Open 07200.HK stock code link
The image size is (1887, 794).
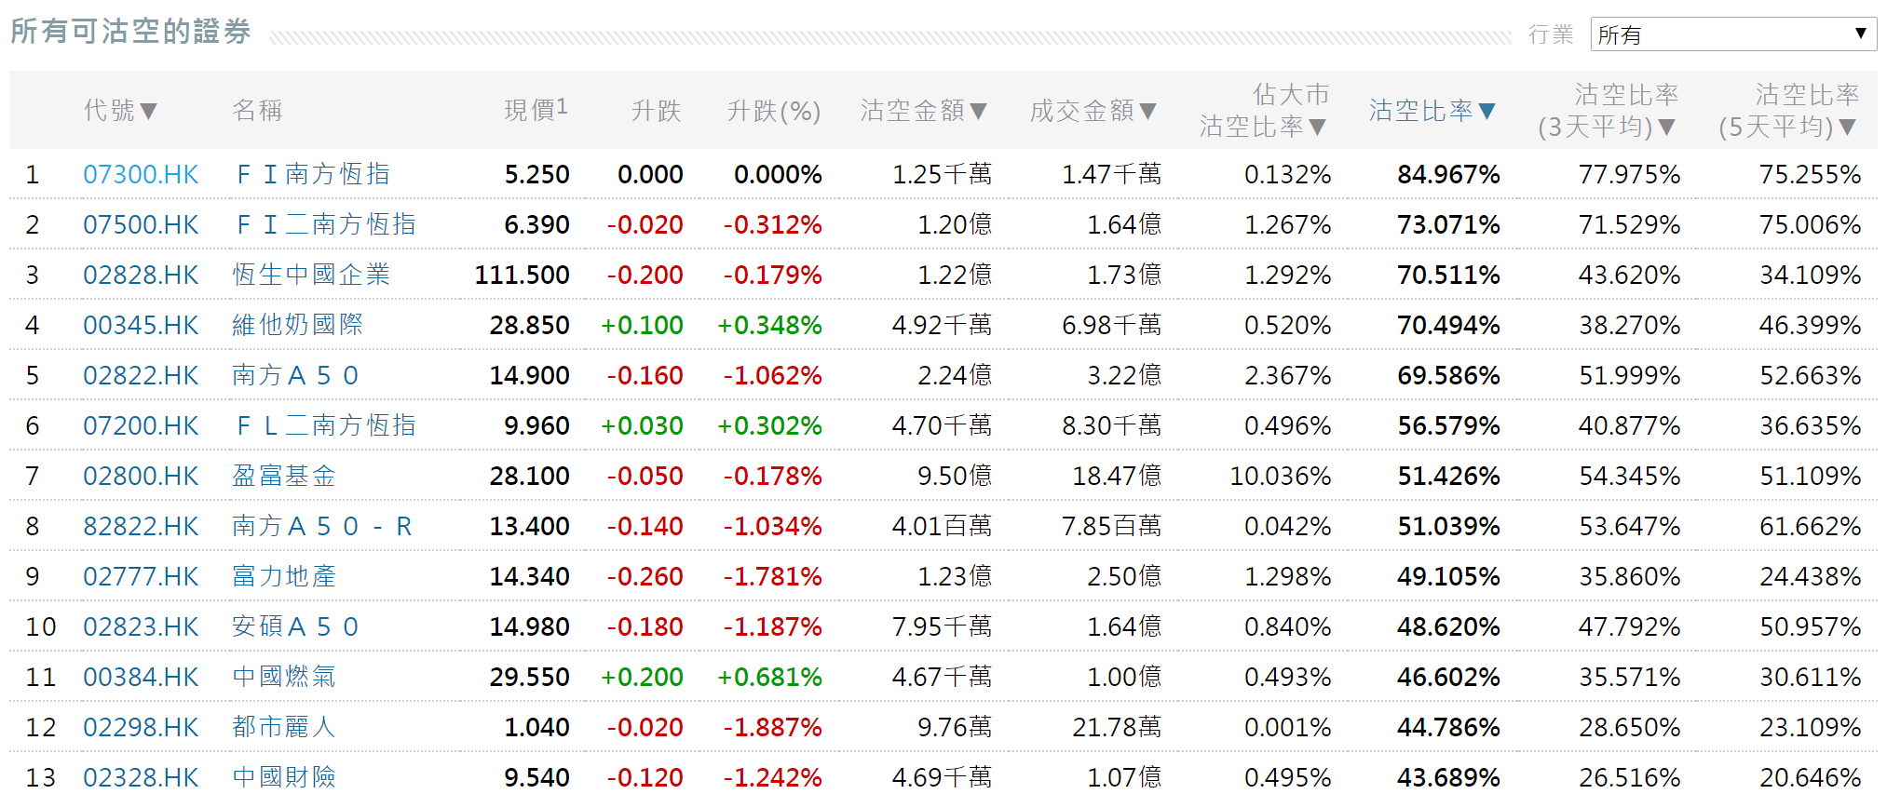point(141,425)
